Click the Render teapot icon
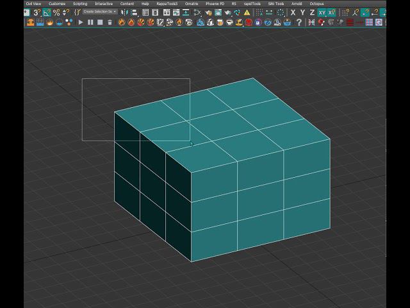This screenshot has height=308, width=410. coord(228,12)
